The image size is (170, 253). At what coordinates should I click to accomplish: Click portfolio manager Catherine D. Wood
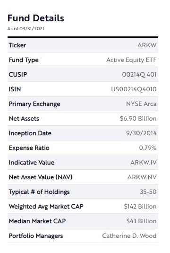click(x=129, y=236)
